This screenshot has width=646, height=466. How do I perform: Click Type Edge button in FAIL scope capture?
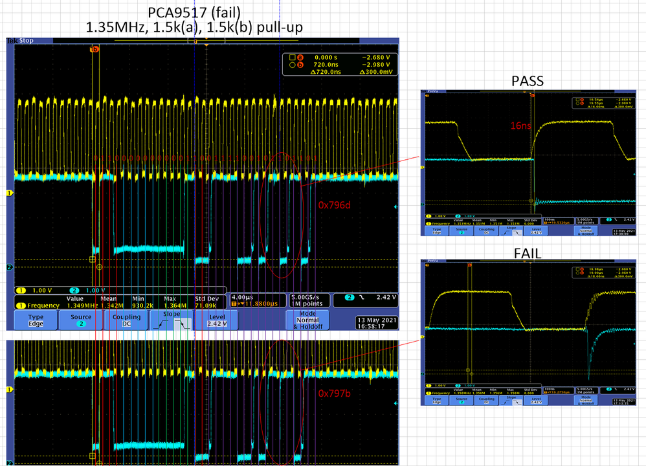point(437,400)
